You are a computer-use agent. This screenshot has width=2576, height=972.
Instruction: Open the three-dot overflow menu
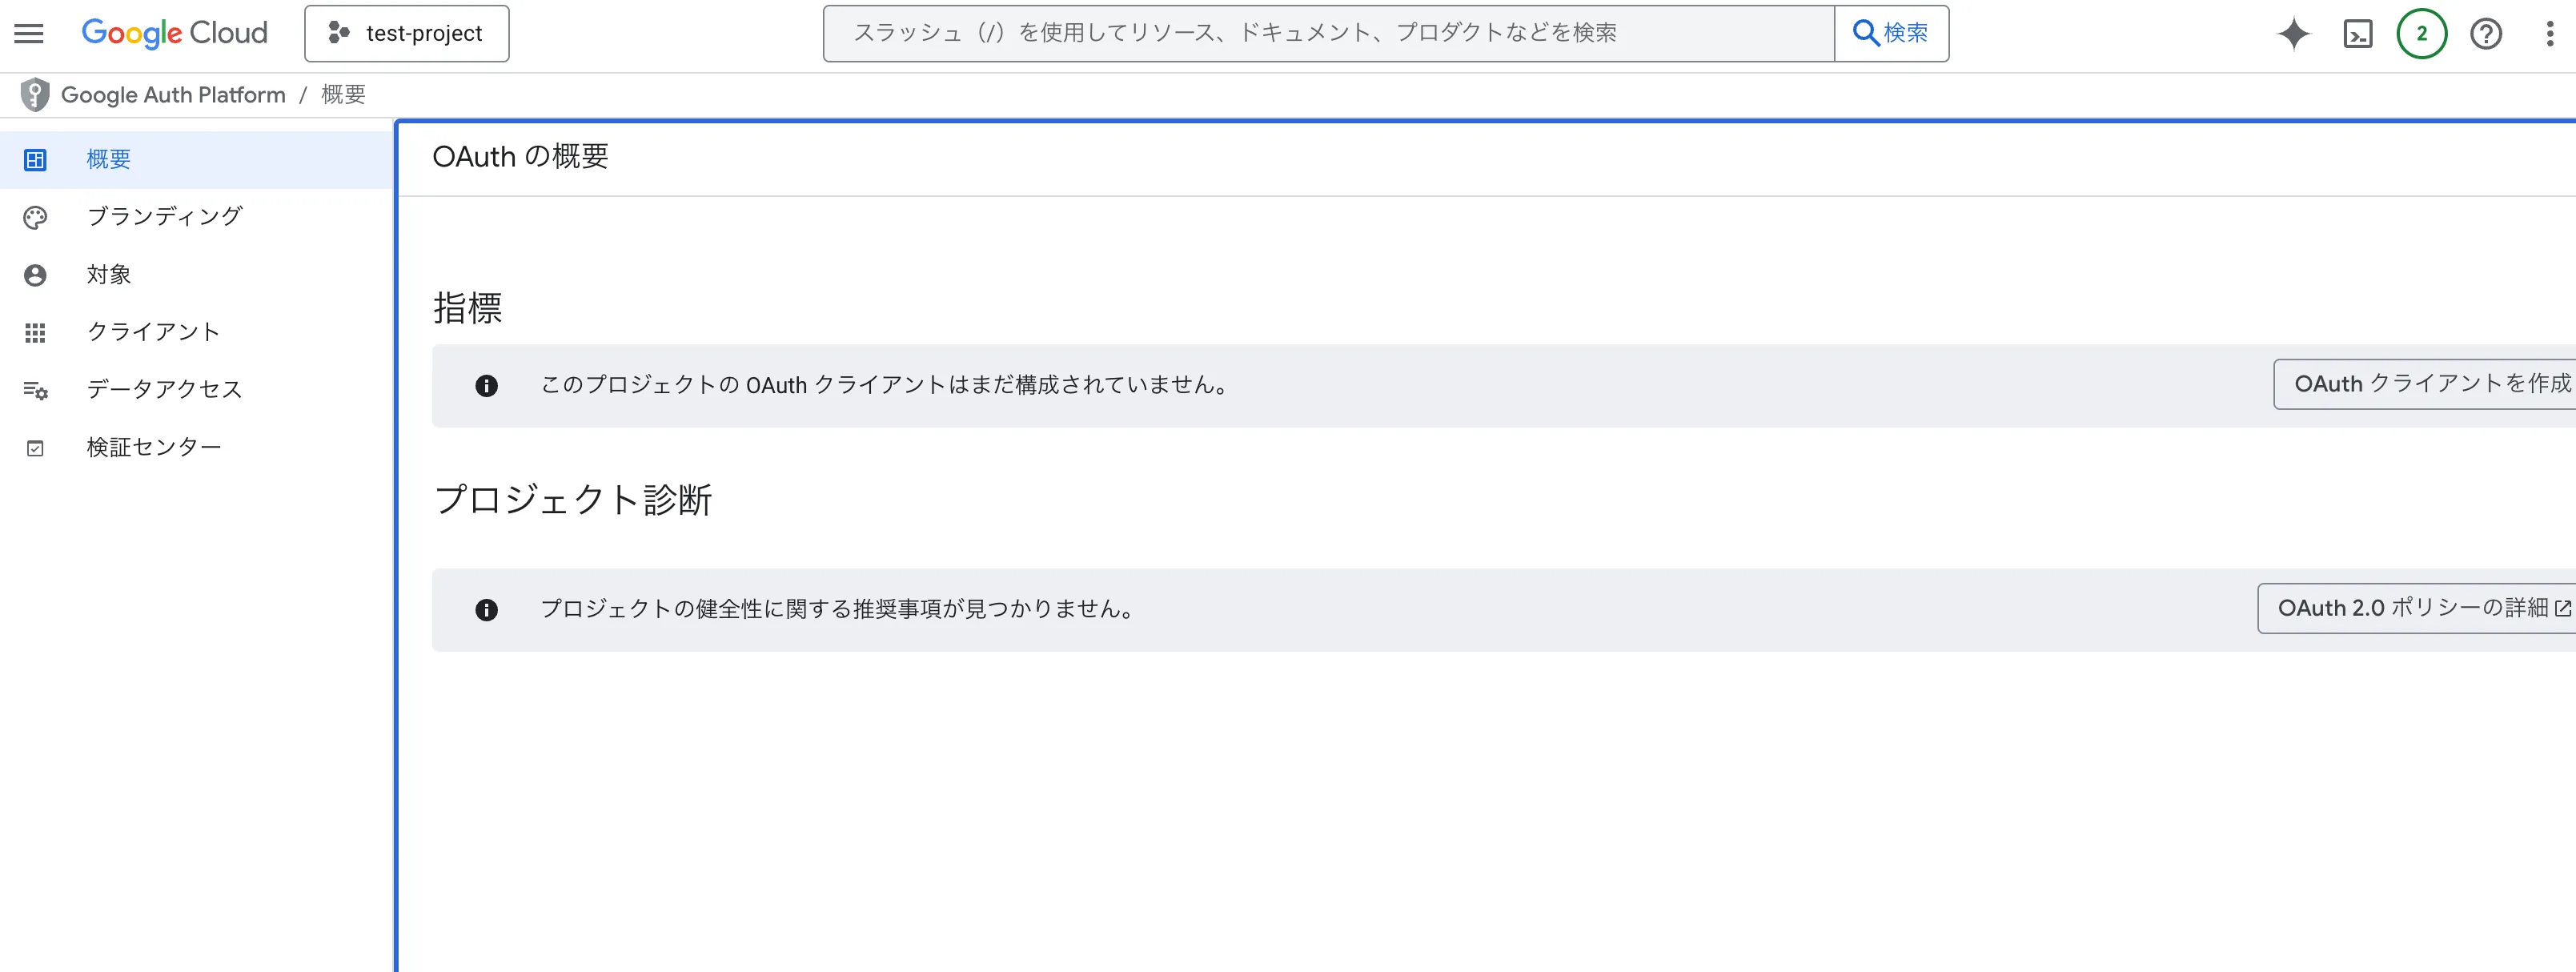[x=2549, y=33]
